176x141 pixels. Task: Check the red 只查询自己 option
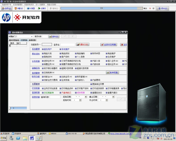tap(60, 93)
